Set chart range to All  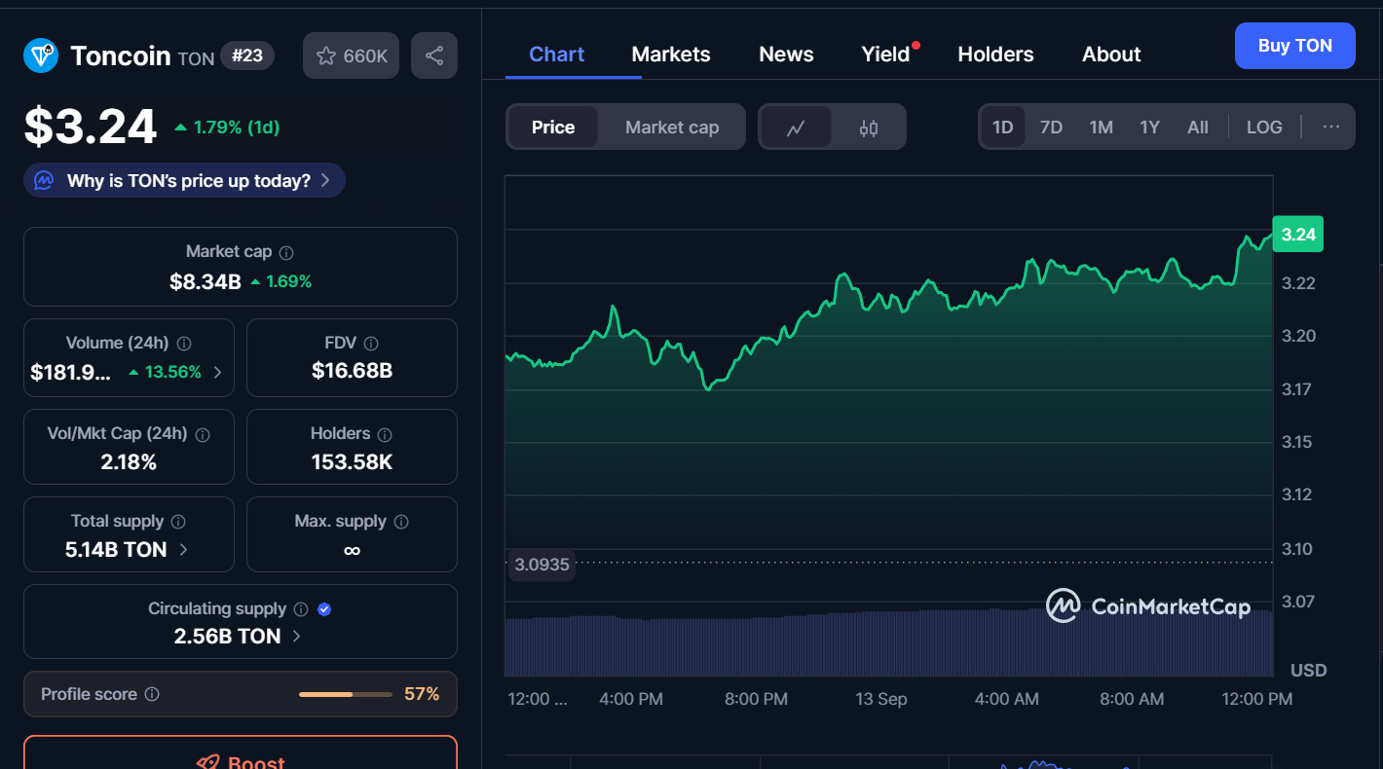tap(1198, 128)
